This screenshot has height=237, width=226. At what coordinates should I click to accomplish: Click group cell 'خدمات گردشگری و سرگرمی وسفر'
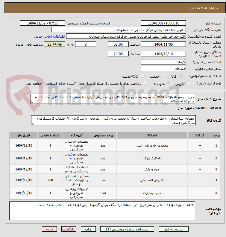77,169
